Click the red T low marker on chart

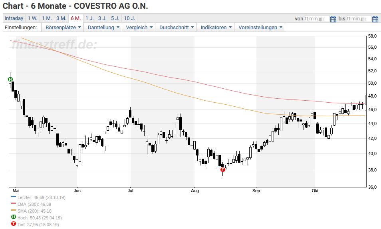(222, 170)
